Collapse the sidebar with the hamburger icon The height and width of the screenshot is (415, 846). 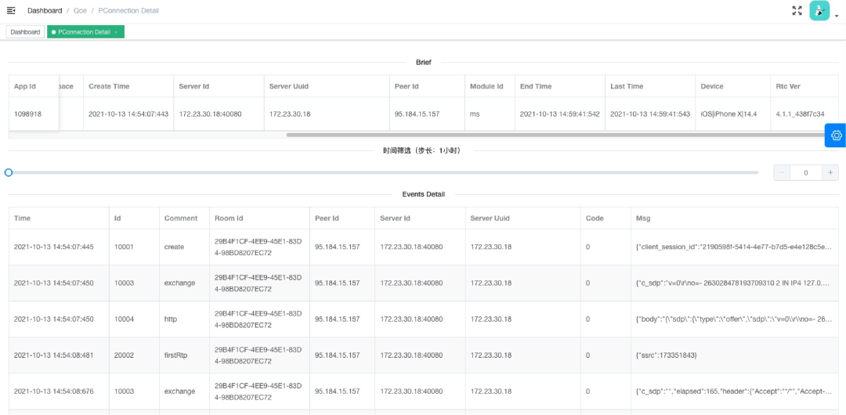(11, 10)
